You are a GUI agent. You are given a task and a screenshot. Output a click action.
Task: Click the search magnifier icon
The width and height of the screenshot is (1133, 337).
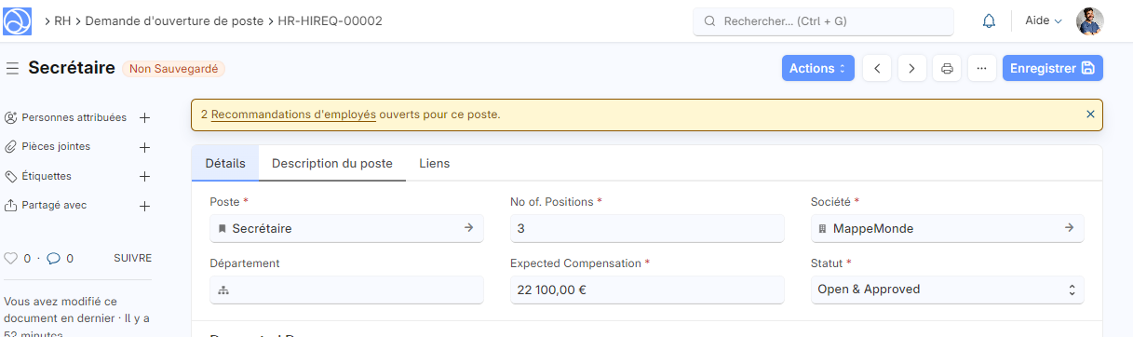click(709, 21)
